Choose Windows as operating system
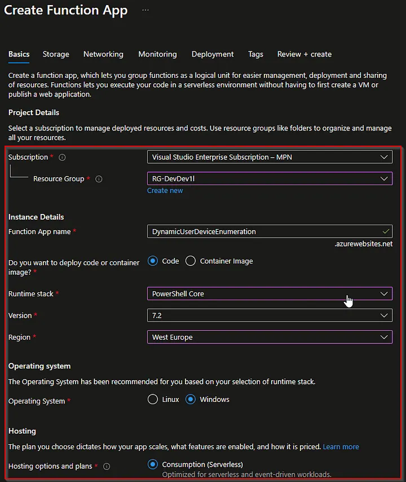The image size is (406, 482). 191,399
